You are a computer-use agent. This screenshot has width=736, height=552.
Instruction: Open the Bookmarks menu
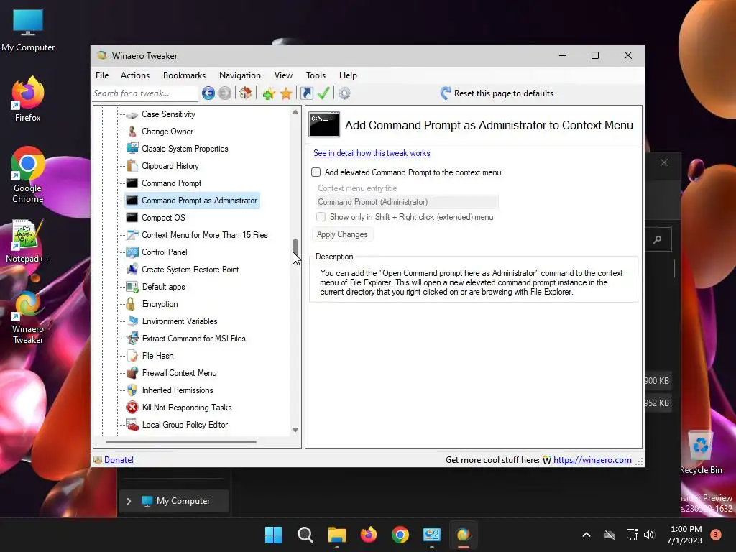(184, 75)
